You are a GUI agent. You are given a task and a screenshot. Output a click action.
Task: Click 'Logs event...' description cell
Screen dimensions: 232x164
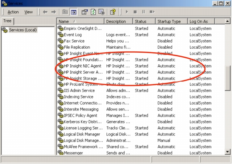coord(118,35)
